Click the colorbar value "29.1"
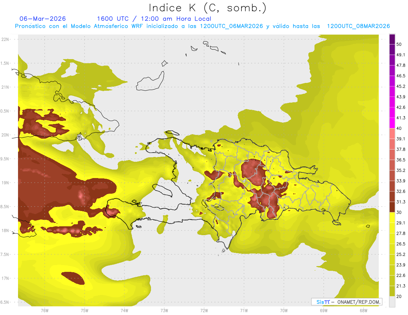408x315 pixels. click(401, 223)
